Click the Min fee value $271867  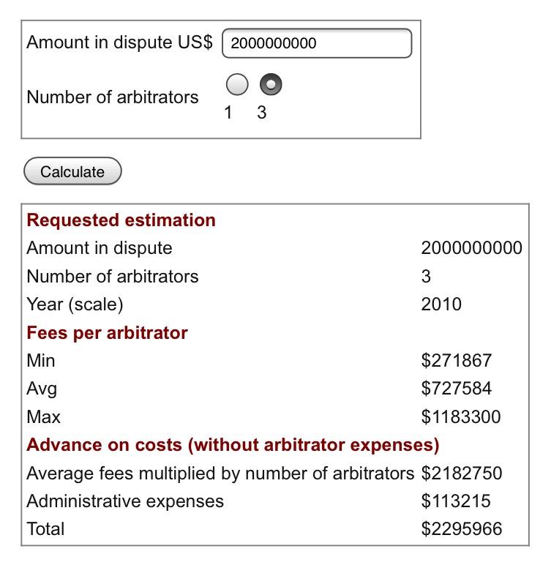456,360
